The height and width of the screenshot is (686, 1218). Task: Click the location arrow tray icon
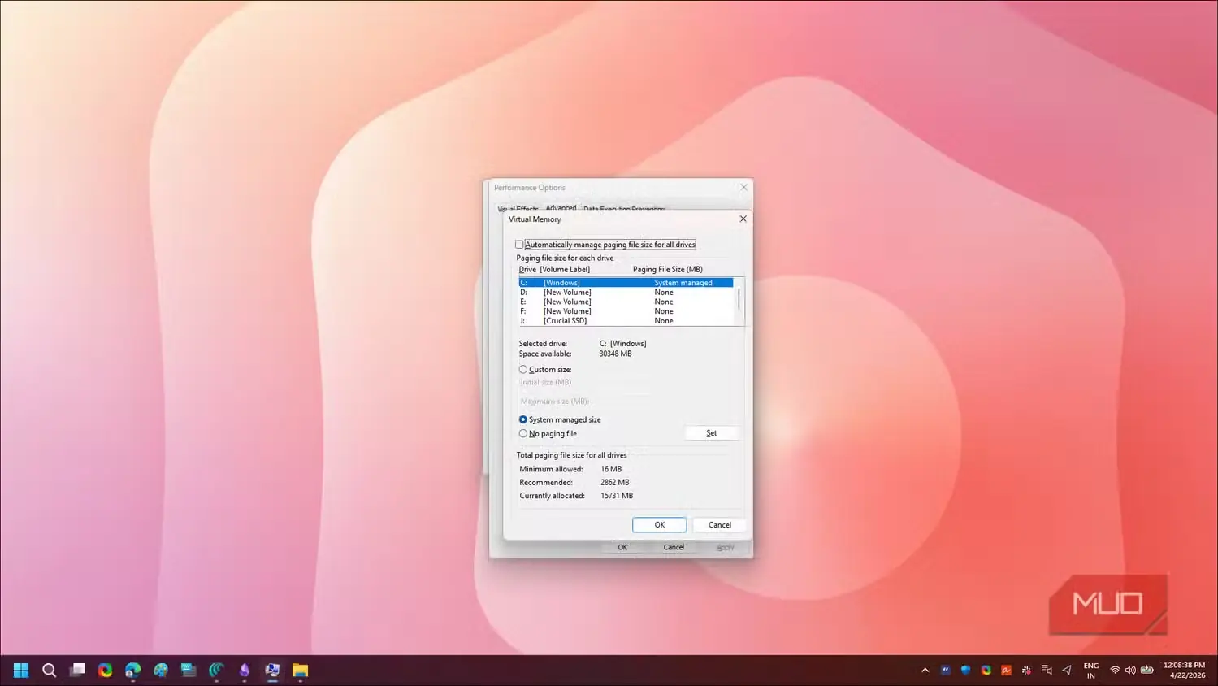pyautogui.click(x=1067, y=671)
